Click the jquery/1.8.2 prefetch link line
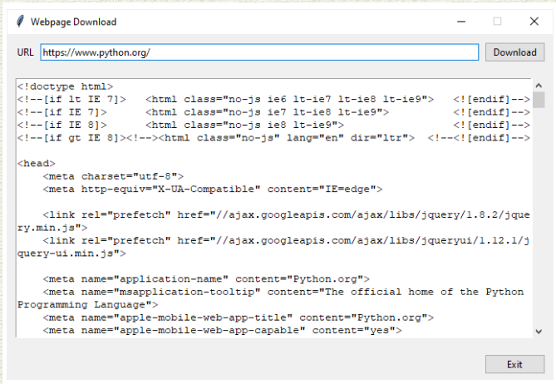 click(287, 215)
